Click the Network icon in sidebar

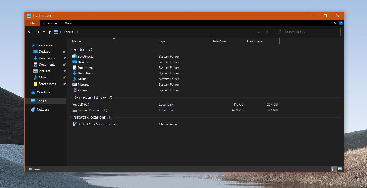coord(33,110)
